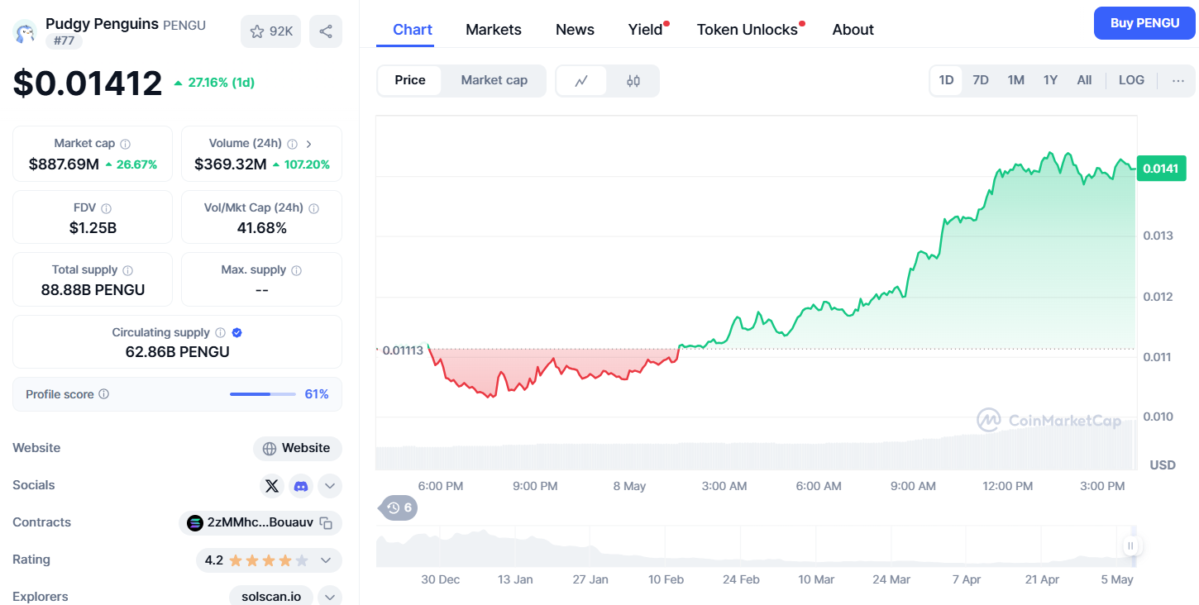Open the News tab

click(575, 30)
